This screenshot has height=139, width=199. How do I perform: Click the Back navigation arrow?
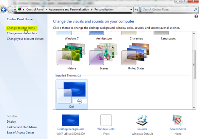pyautogui.click(x=4, y=10)
